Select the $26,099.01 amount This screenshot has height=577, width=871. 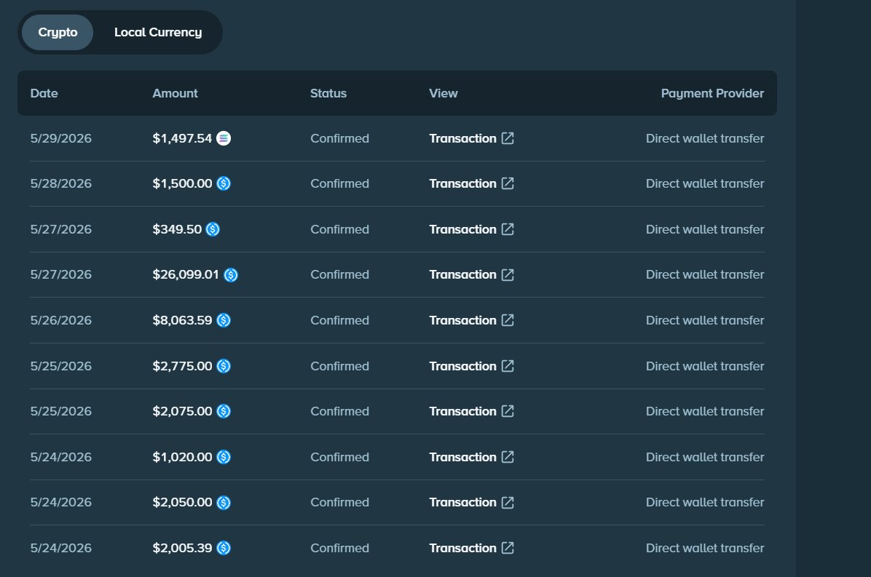[x=186, y=274]
